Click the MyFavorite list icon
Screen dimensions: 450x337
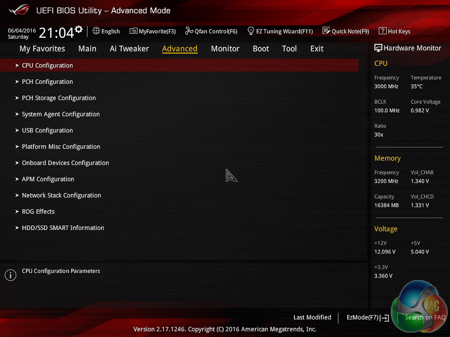point(134,31)
